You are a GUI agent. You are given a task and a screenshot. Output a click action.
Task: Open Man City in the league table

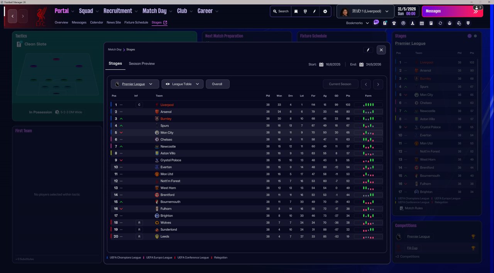(167, 132)
